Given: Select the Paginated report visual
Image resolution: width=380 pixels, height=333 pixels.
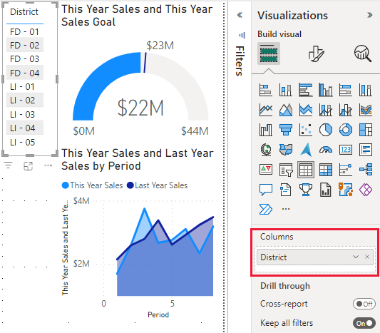Looking at the screenshot, I should (x=326, y=190).
